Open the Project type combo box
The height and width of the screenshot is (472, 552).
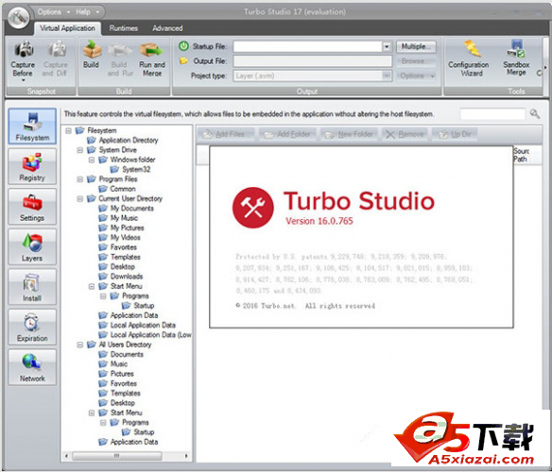312,76
